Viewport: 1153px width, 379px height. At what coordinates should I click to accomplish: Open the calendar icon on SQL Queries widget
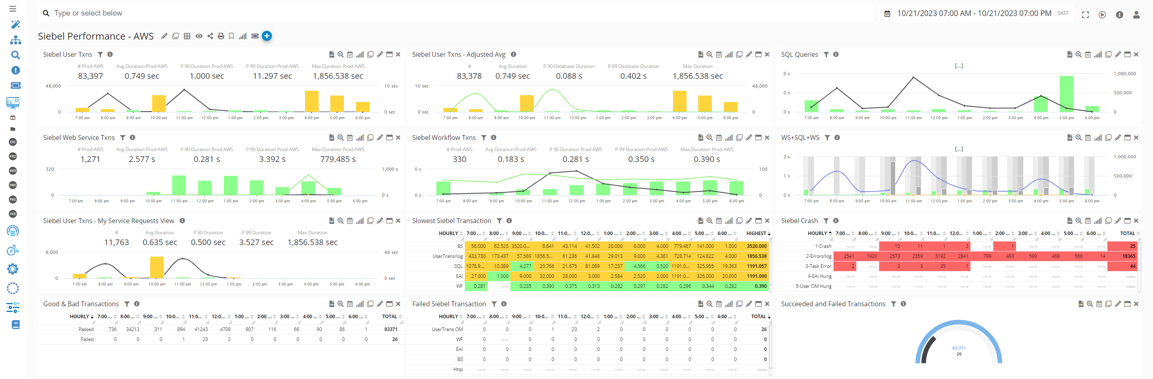(1088, 54)
